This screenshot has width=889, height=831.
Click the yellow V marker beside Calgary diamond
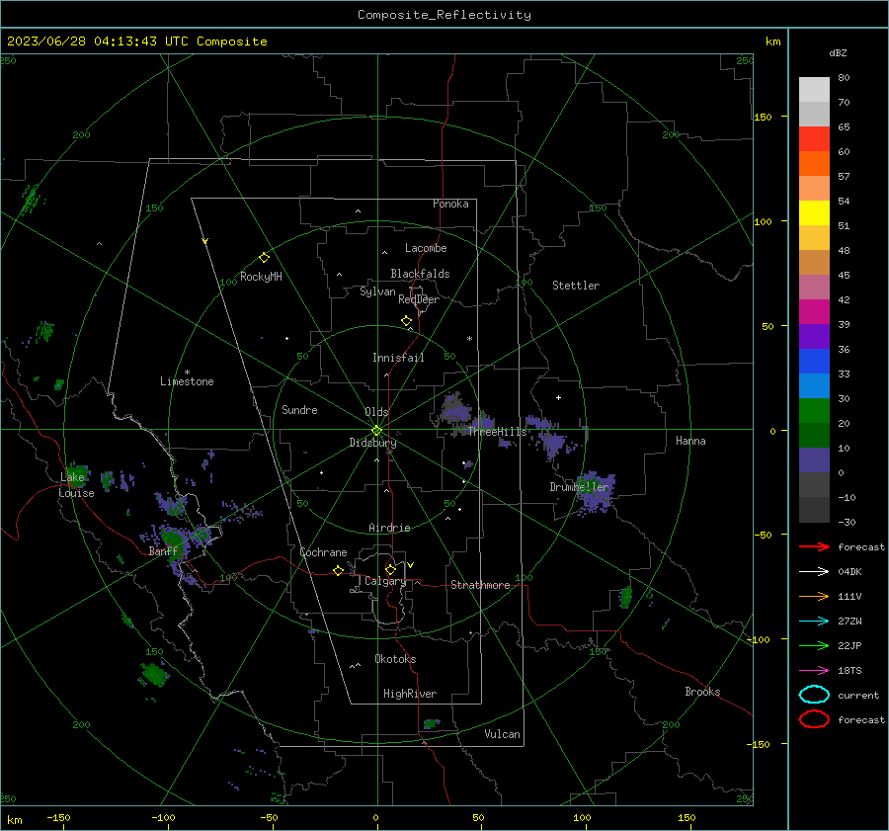(x=411, y=565)
